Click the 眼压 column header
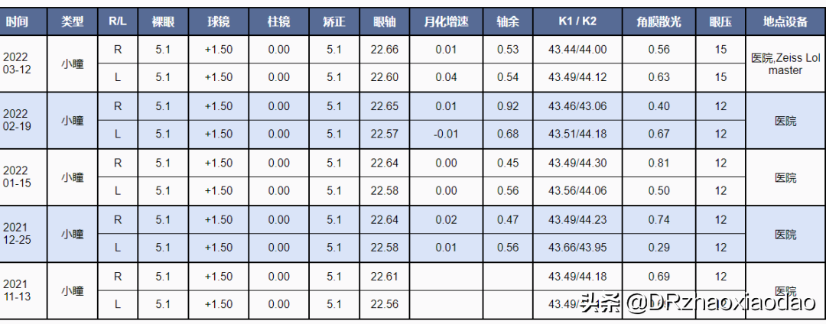Image resolution: width=826 pixels, height=324 pixels. tap(720, 22)
